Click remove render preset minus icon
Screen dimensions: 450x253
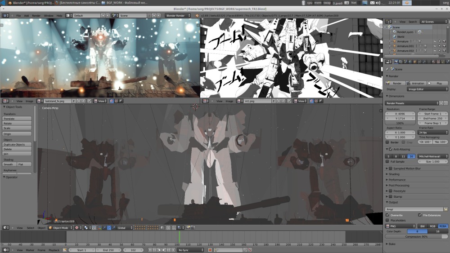[445, 103]
